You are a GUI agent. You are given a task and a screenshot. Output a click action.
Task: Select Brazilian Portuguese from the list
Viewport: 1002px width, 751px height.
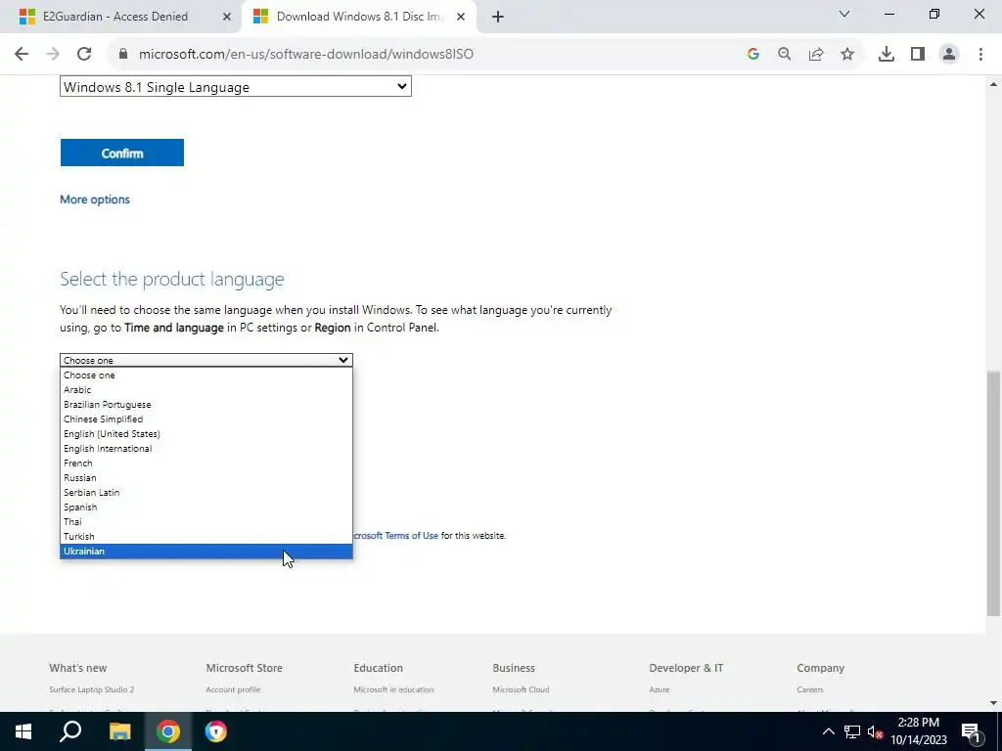(205, 404)
